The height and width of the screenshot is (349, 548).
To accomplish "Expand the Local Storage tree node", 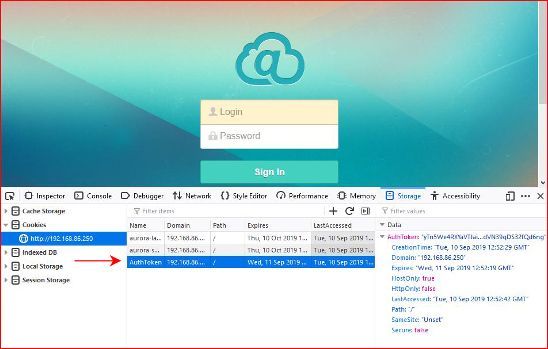I will coord(6,266).
